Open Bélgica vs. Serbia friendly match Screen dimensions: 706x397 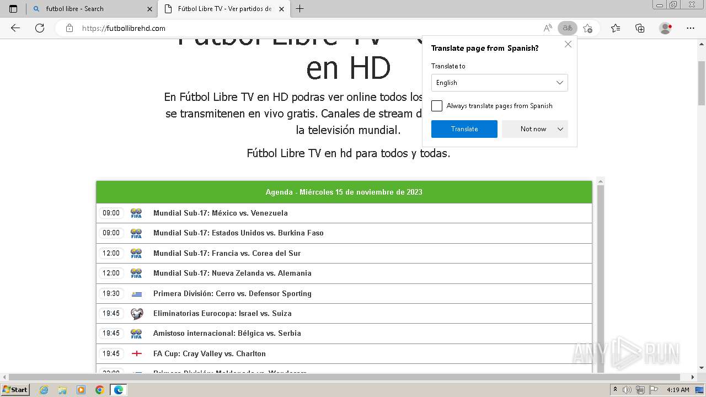pos(344,333)
